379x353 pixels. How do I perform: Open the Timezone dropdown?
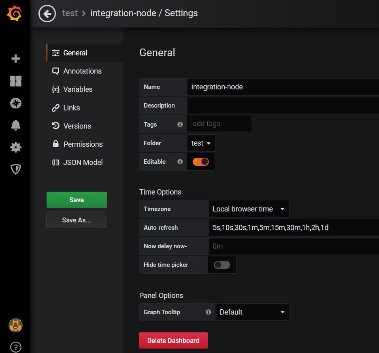click(248, 209)
